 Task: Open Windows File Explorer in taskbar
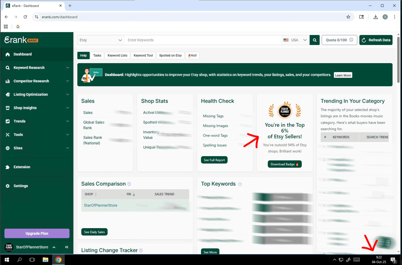point(45,260)
